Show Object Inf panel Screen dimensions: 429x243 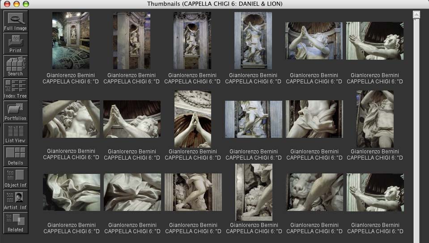16,178
